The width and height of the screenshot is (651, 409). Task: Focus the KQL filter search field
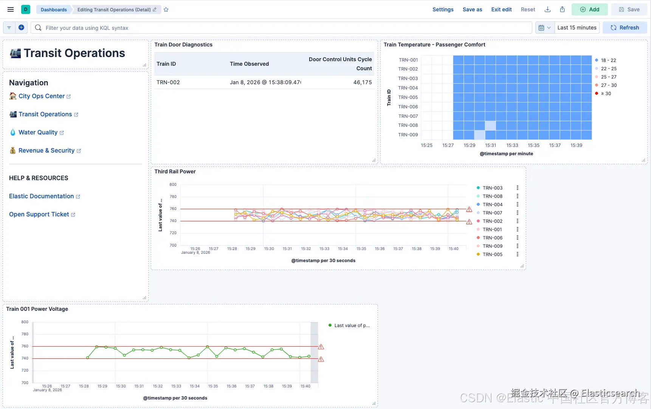(281, 28)
